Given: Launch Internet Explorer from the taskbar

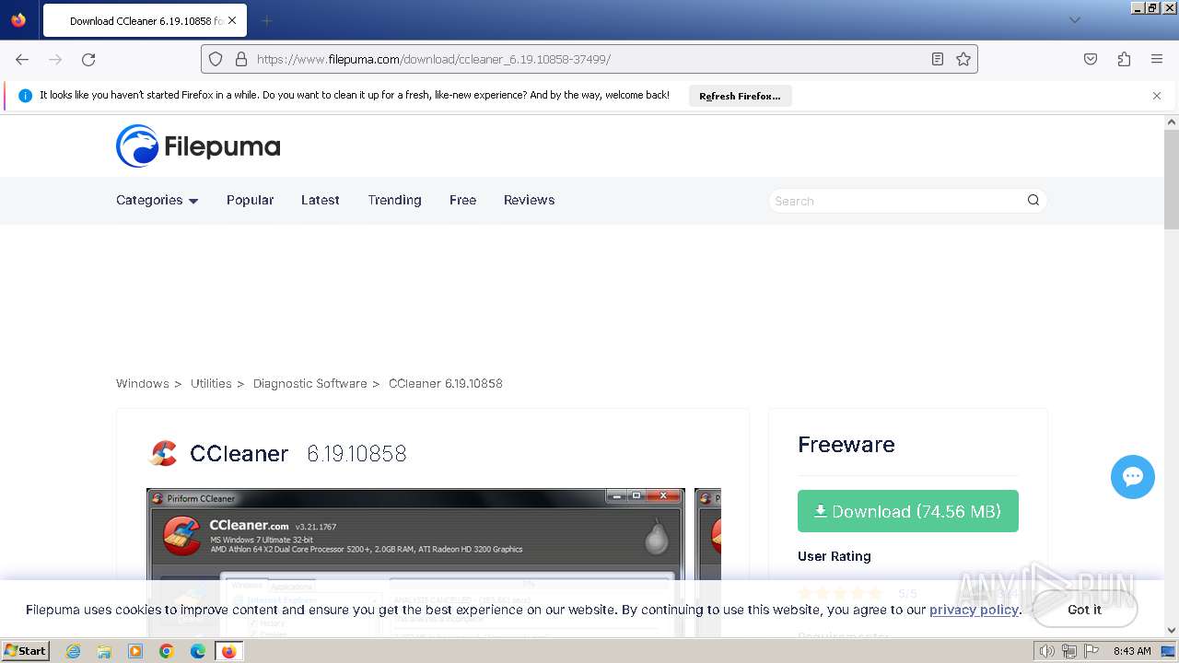Looking at the screenshot, I should click(74, 651).
